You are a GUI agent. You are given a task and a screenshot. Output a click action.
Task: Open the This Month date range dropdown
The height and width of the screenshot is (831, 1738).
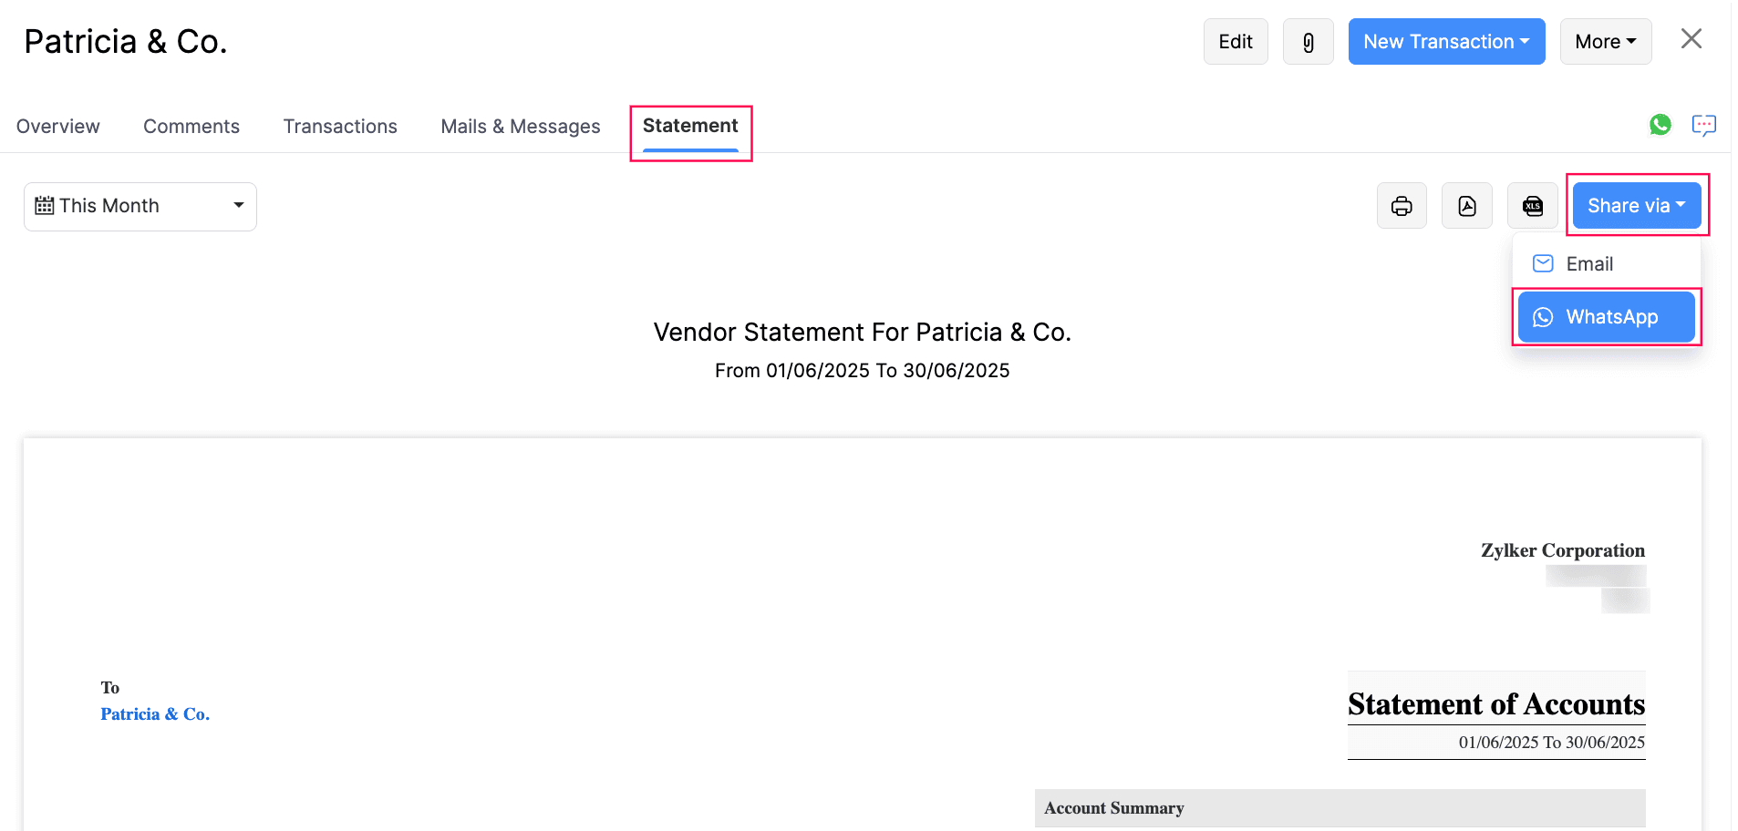tap(140, 206)
